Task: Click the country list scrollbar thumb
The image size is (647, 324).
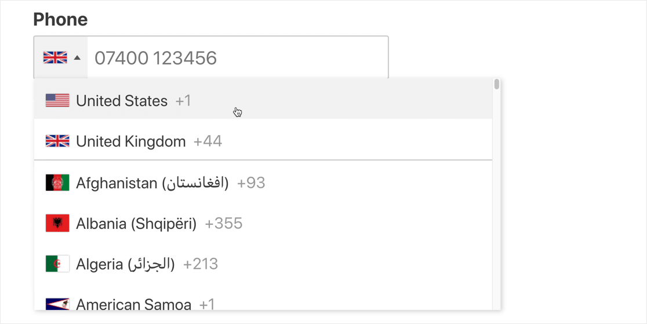Action: (497, 85)
